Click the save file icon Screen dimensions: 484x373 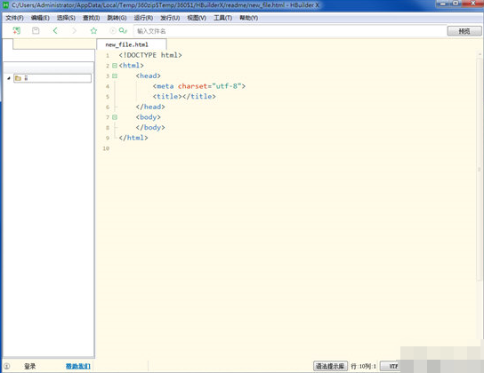point(36,30)
